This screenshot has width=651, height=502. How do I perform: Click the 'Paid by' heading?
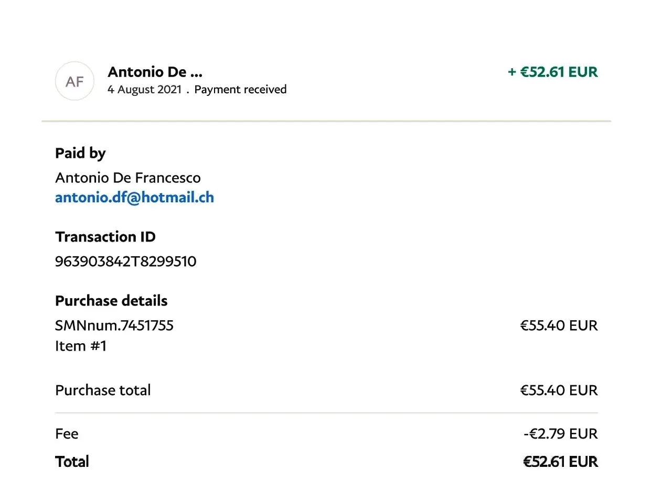coord(80,153)
